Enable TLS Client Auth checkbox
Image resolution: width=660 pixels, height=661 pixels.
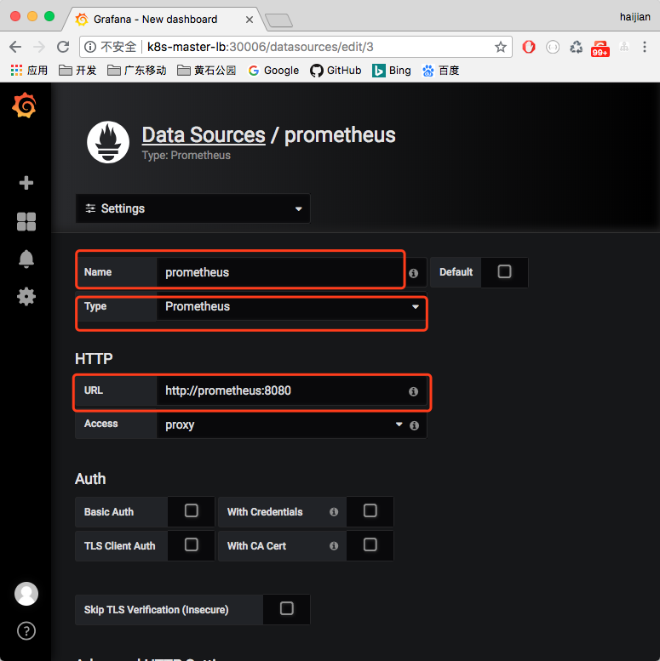tap(191, 544)
